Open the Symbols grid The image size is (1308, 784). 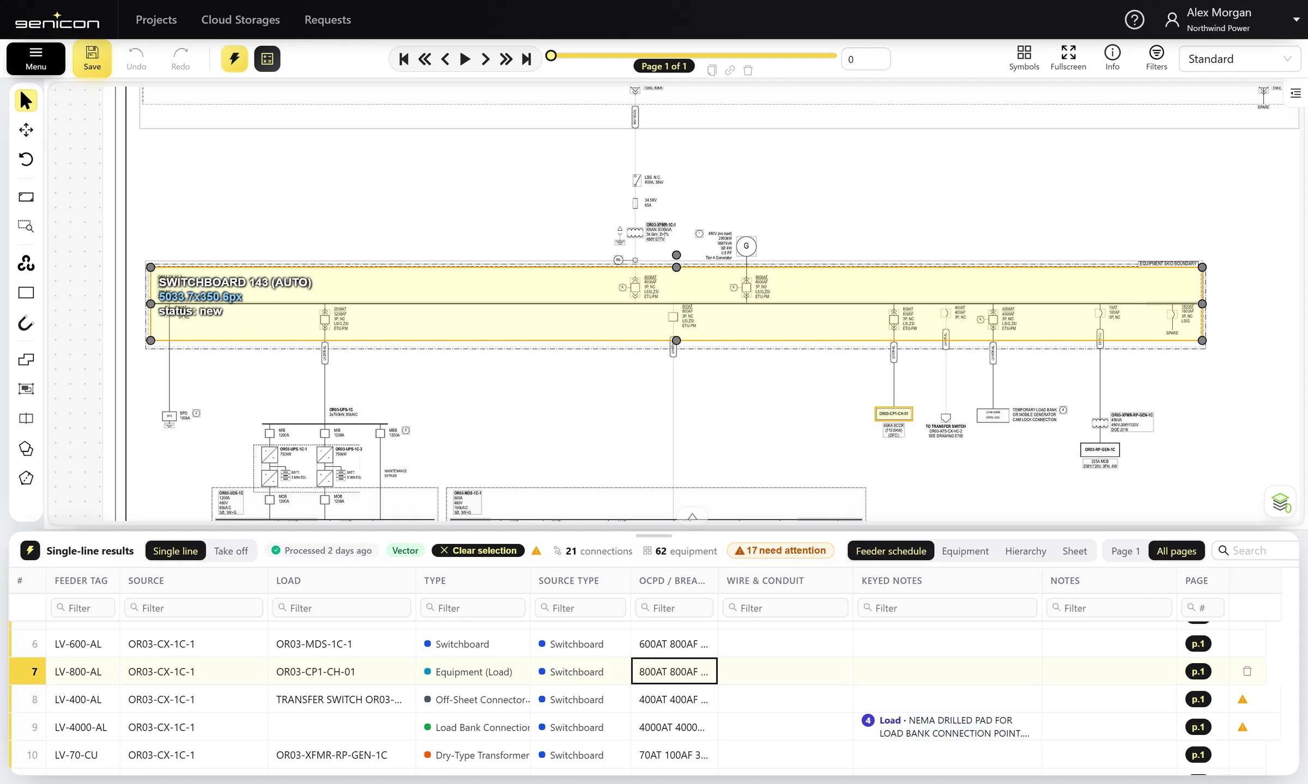click(1024, 58)
